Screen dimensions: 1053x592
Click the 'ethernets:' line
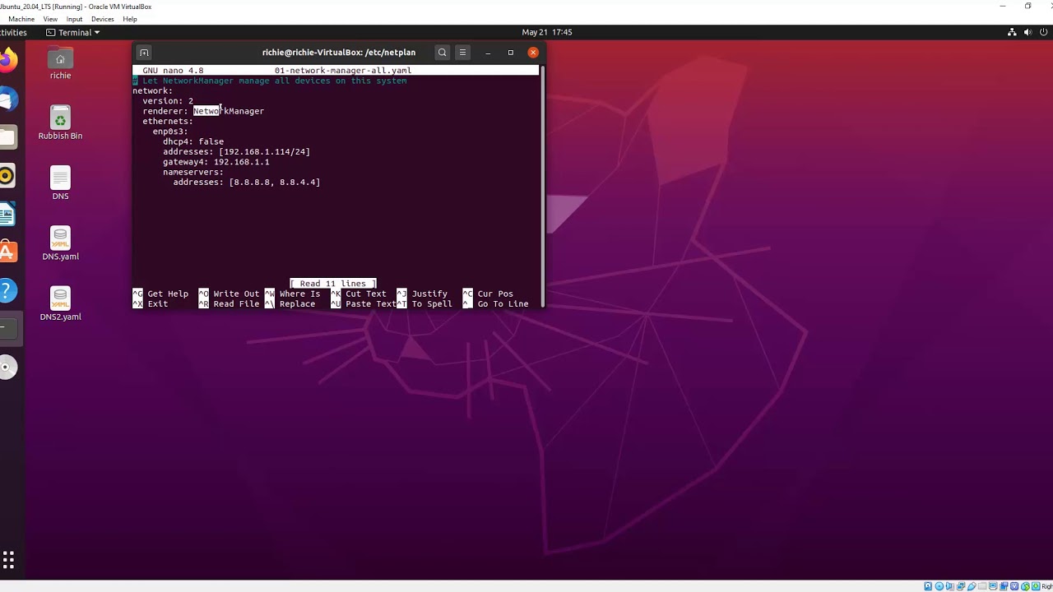pos(168,122)
